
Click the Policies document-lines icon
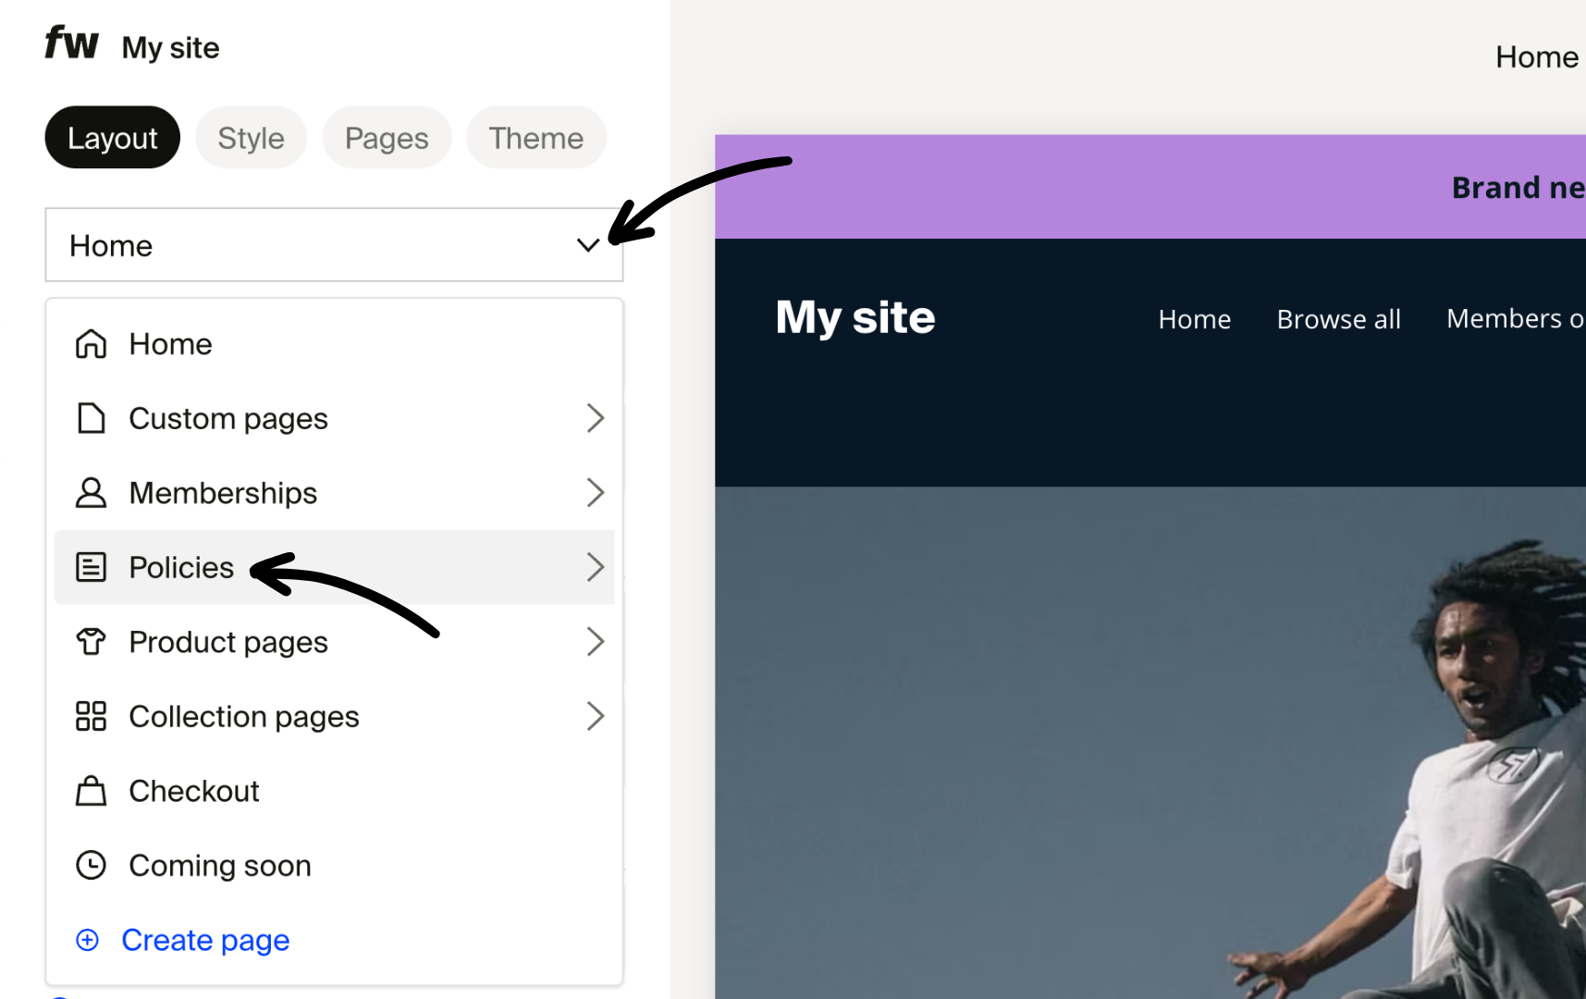coord(92,567)
